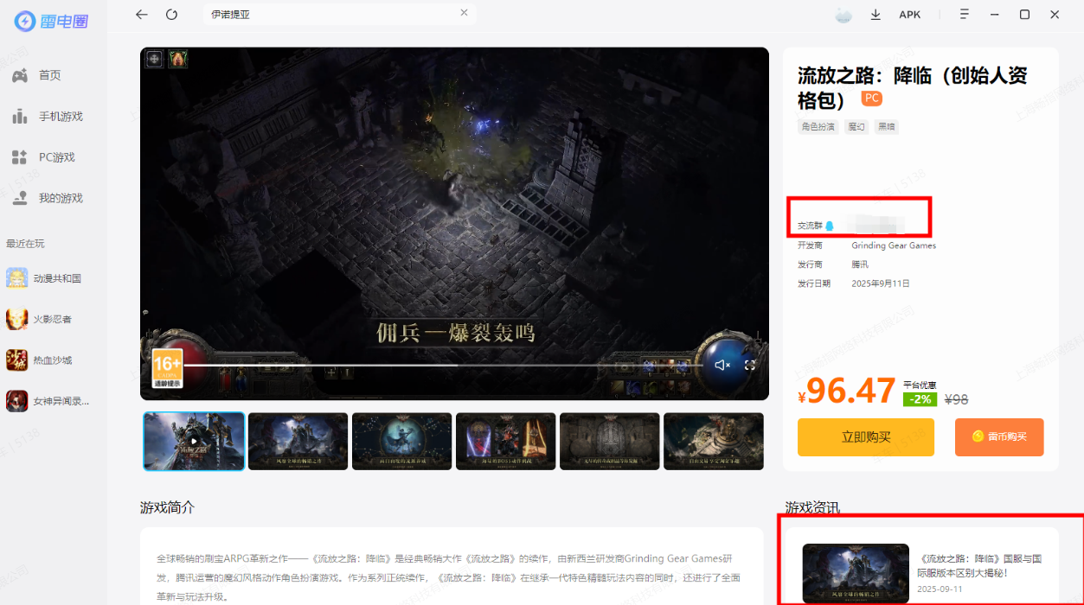Image resolution: width=1084 pixels, height=605 pixels.
Task: Select the fourth BOSS screenshot thumbnail
Action: tap(505, 442)
